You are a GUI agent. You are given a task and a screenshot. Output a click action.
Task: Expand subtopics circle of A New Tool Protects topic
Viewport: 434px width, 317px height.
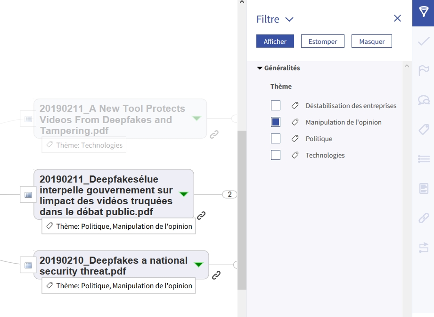point(235,118)
